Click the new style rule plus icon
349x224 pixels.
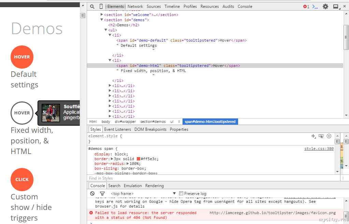(x=313, y=136)
